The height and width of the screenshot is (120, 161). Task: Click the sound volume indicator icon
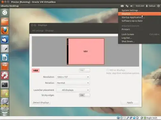(x=131, y=6)
